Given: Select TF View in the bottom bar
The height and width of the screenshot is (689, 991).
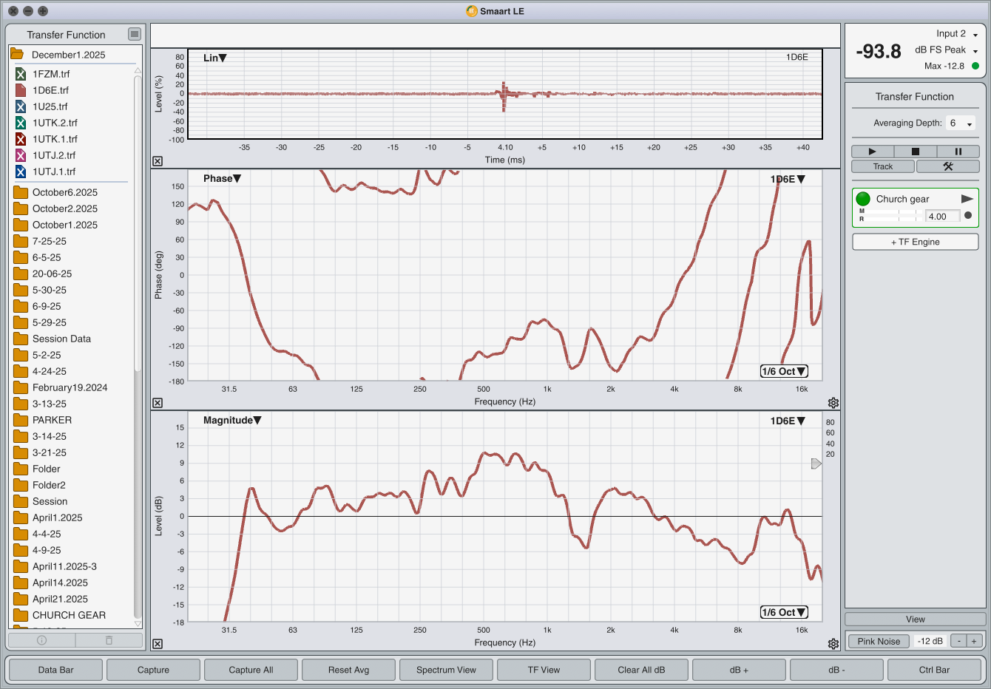Looking at the screenshot, I should (544, 670).
